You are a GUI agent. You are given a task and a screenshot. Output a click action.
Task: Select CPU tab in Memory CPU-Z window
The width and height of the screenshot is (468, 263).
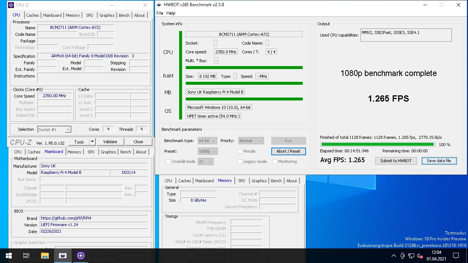tap(168, 181)
